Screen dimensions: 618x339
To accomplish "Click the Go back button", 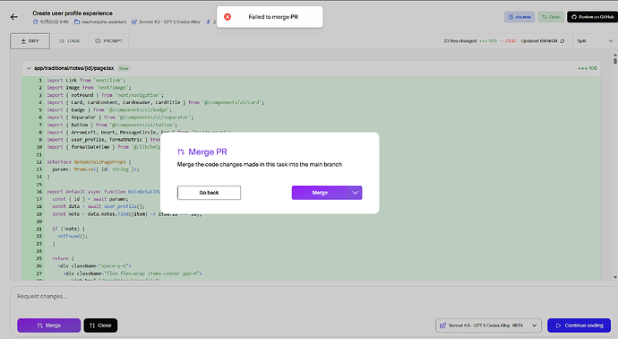I will click(209, 193).
